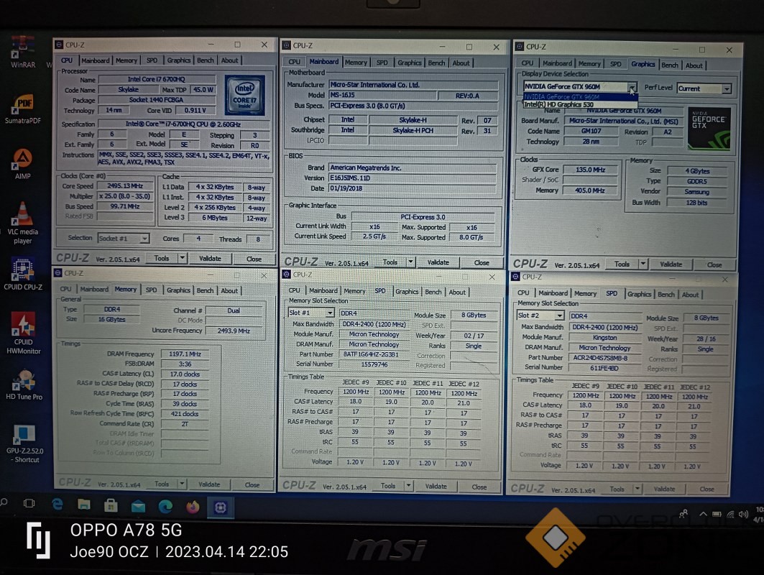Click the volume tray icon

pyautogui.click(x=743, y=514)
